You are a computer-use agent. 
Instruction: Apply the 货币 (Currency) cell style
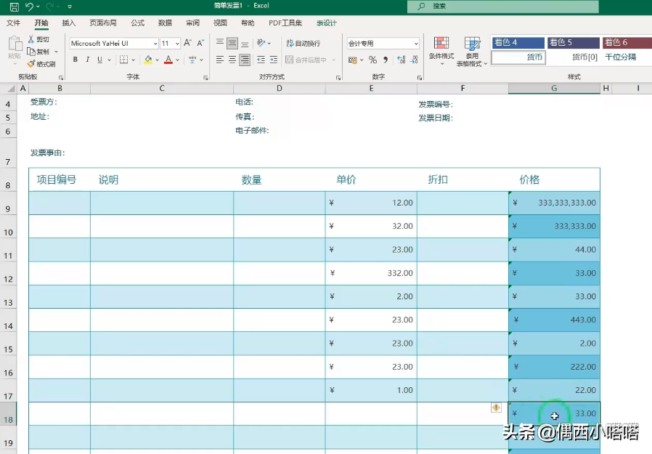[x=518, y=57]
